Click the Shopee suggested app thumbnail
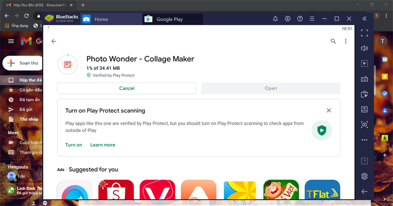Screen dimensions: 393x206 (116, 191)
